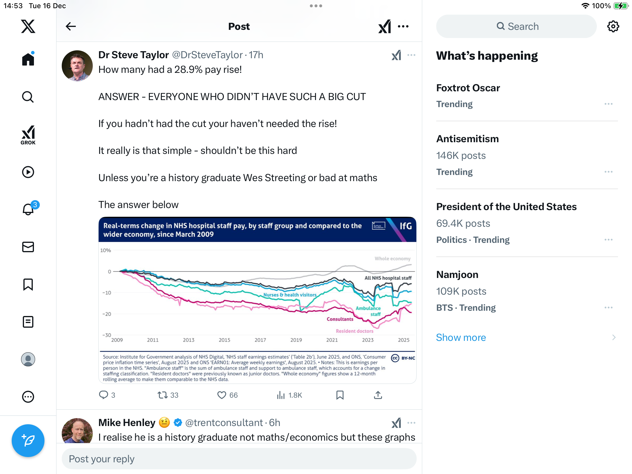Open more options on Dr Steve Taylor's post

[411, 55]
